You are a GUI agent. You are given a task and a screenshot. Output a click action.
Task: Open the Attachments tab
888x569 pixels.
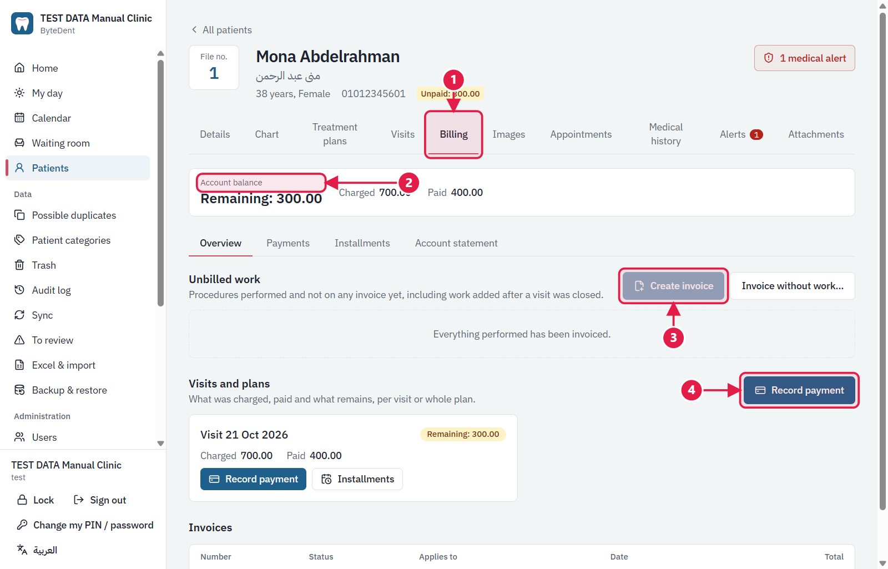click(816, 134)
